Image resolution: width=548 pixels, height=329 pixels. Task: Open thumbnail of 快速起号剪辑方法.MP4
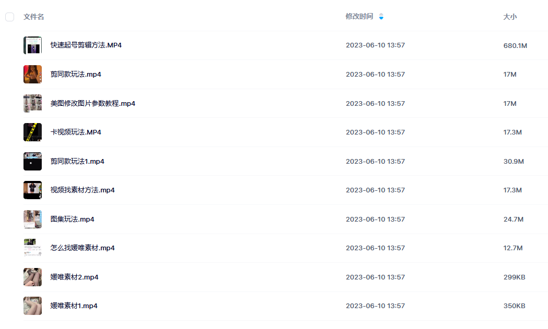coord(32,45)
